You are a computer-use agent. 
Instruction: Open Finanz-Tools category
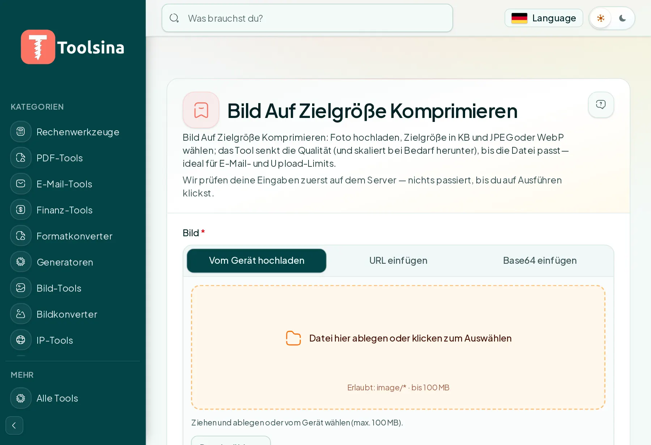(x=72, y=210)
